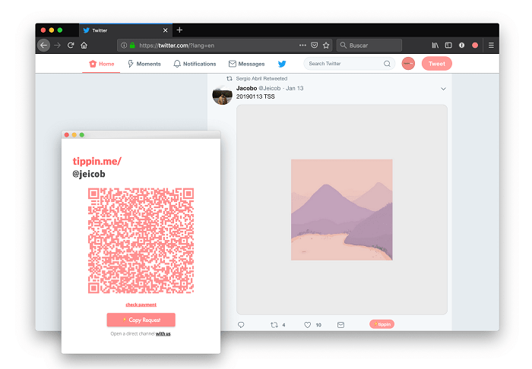Viewport: 532px width, 369px height.
Task: Reply to Jacobo's tweet
Action: coord(241,325)
